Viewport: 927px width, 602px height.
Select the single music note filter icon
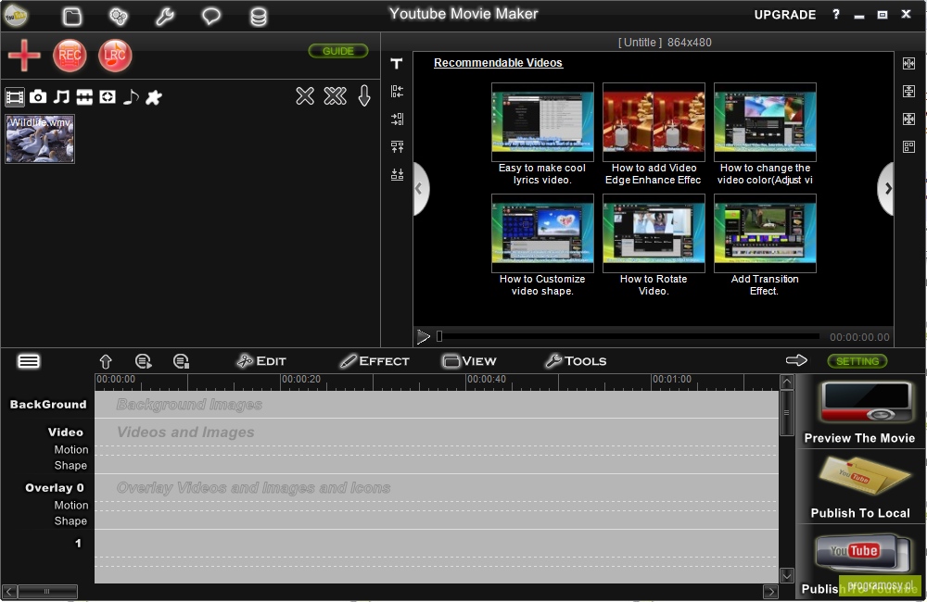pyautogui.click(x=131, y=97)
